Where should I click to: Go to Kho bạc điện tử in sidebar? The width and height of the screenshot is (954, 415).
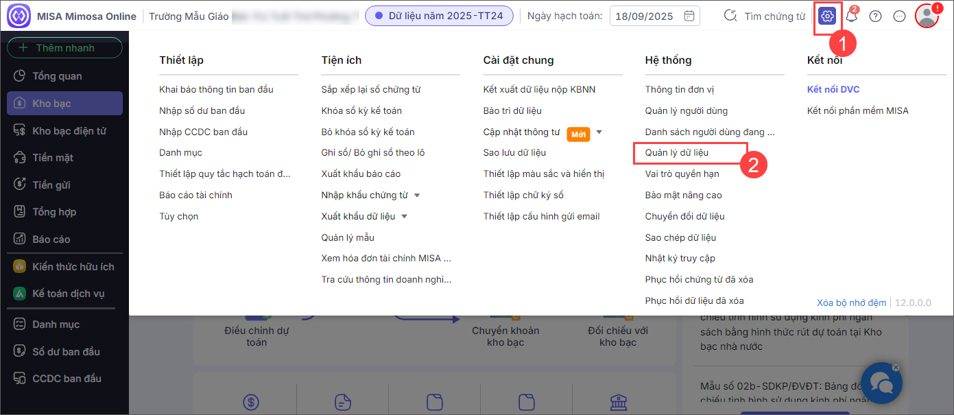(x=69, y=130)
